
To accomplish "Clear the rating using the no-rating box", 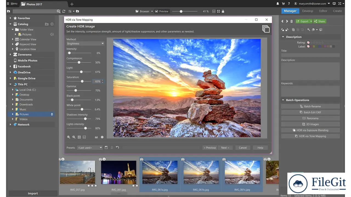I will [308, 42].
